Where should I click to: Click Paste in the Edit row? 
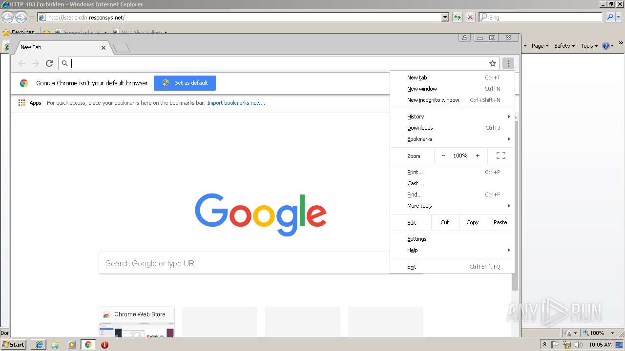pos(500,222)
